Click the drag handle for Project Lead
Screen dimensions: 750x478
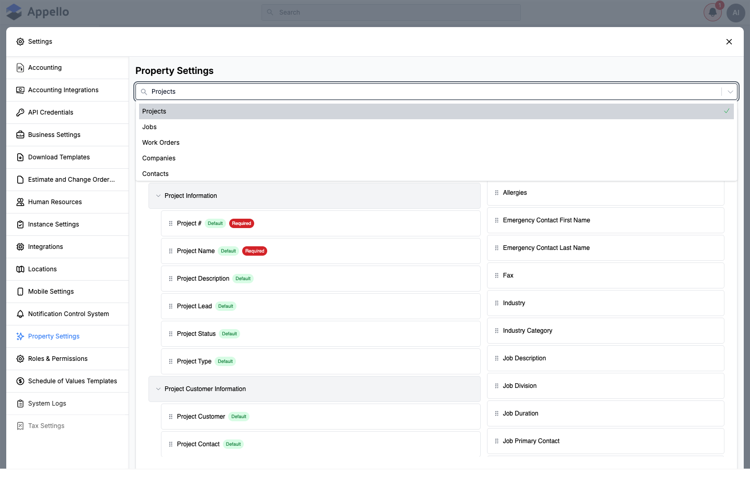tap(171, 306)
